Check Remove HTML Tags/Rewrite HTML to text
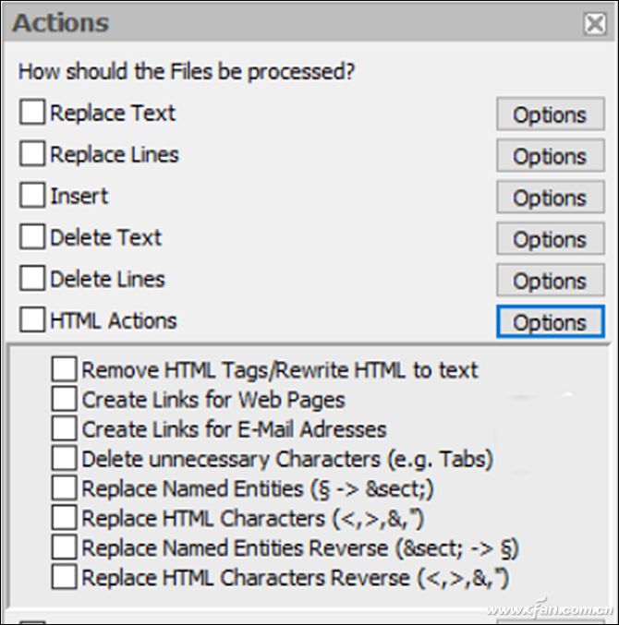The image size is (619, 625). point(64,370)
